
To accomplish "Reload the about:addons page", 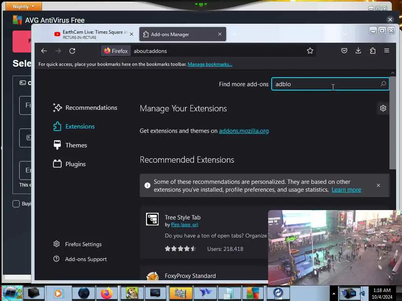I will click(72, 51).
